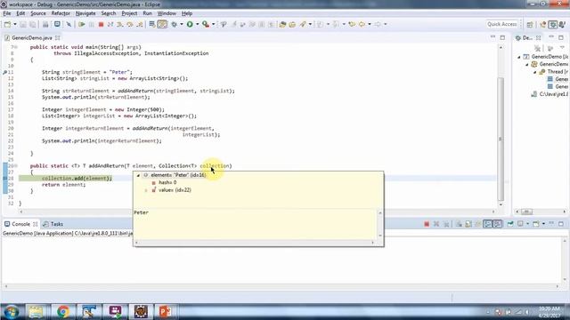
Task: Click the Save toolbar icon
Action: tap(23, 24)
